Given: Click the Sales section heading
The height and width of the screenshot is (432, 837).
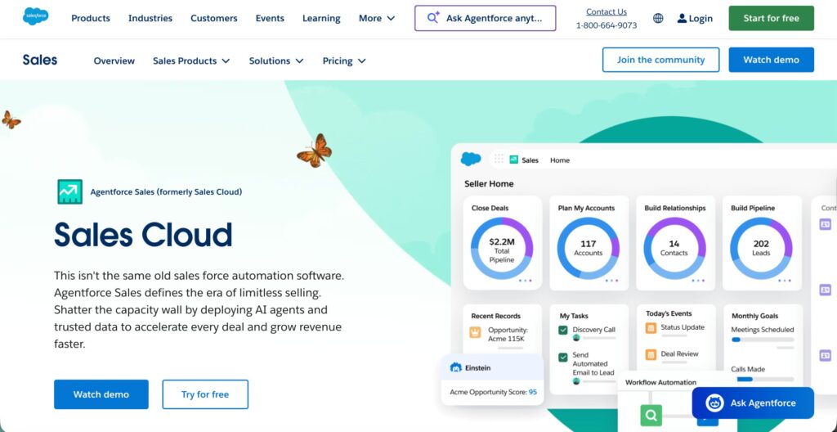Looking at the screenshot, I should click(x=40, y=60).
